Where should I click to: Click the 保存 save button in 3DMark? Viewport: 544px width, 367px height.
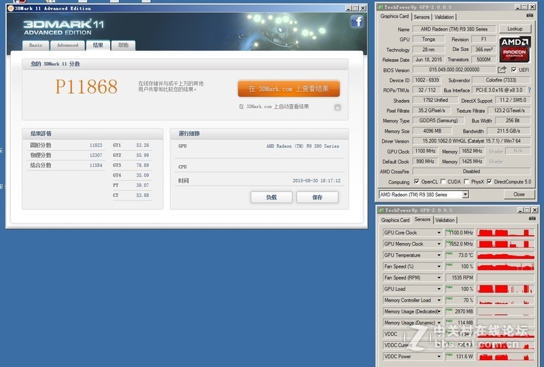[318, 197]
